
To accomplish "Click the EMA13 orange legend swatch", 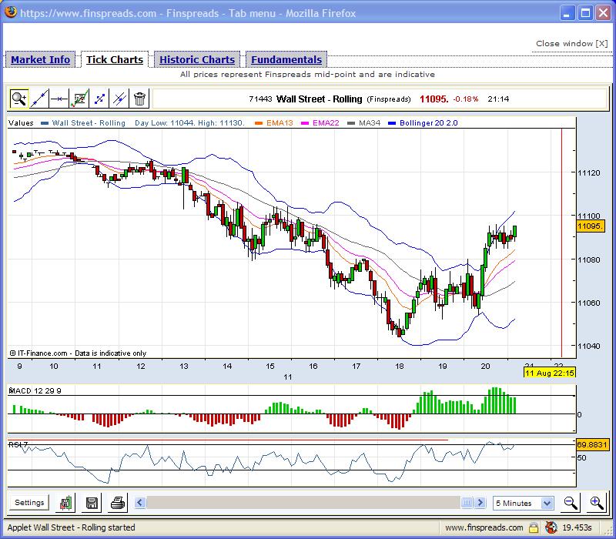I will pyautogui.click(x=259, y=123).
